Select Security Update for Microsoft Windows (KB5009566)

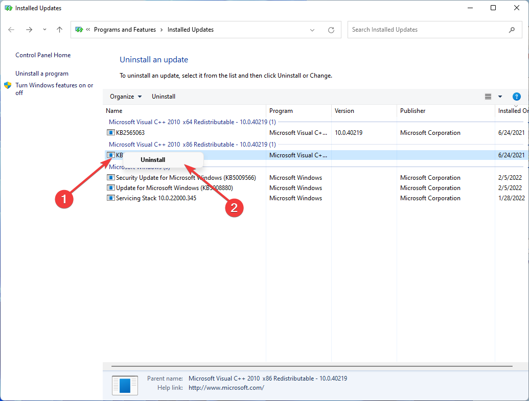coord(315,177)
